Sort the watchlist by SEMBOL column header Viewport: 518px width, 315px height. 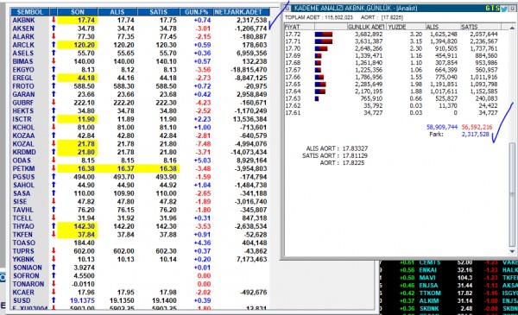coord(30,12)
